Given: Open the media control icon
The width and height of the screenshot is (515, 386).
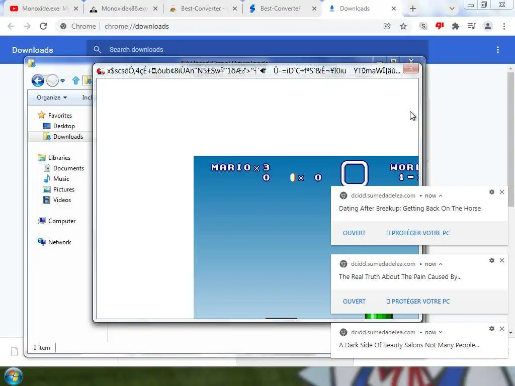Looking at the screenshot, I should [472, 26].
